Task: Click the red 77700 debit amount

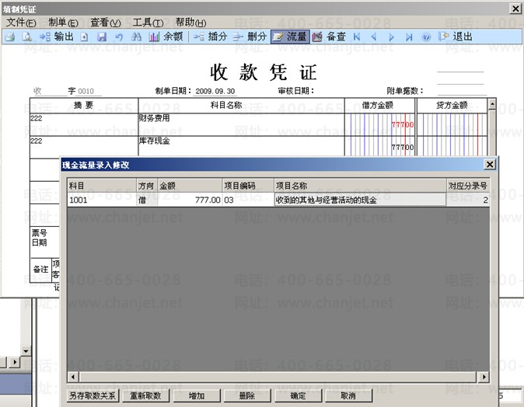Action: pos(403,124)
